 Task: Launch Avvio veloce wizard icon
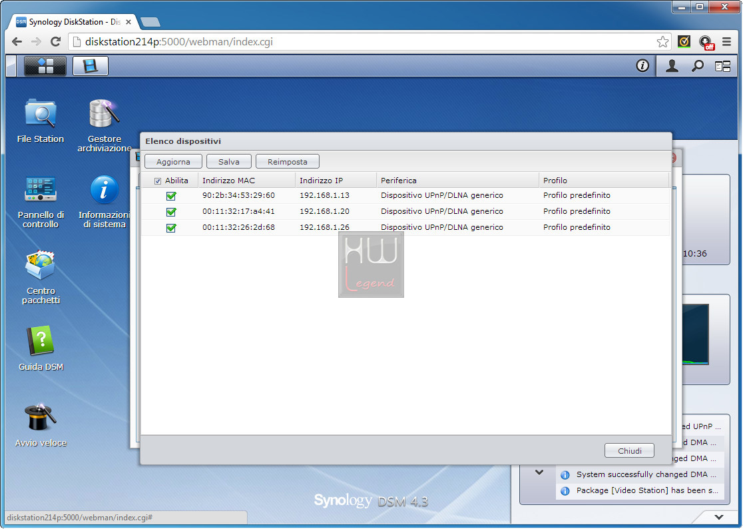coord(40,425)
